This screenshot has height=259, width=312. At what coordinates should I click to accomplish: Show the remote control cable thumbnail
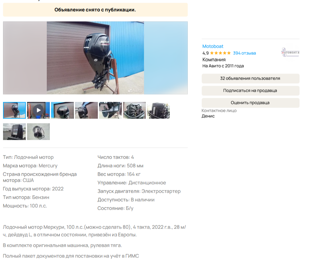click(38, 132)
